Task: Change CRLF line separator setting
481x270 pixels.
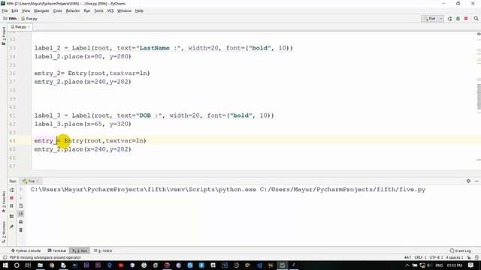Action: 420,257
